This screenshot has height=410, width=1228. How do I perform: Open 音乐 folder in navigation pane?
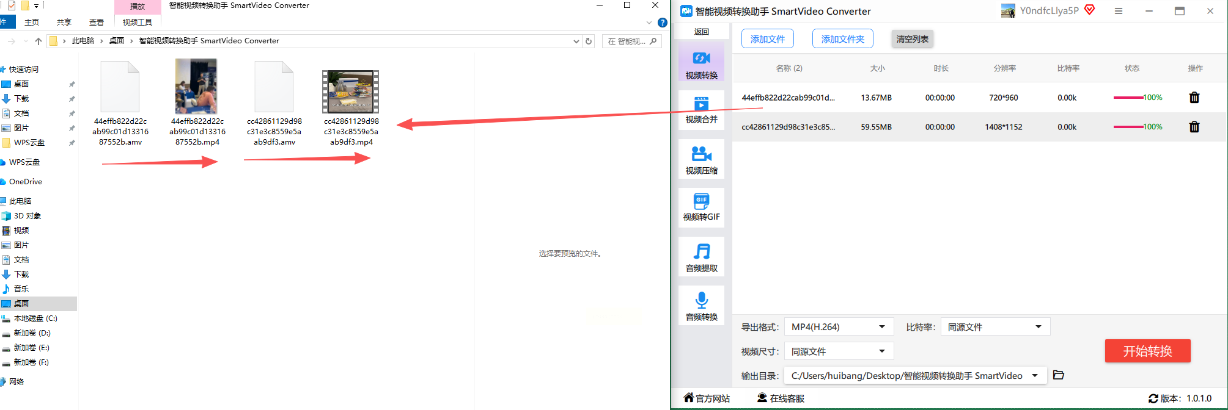click(x=21, y=289)
